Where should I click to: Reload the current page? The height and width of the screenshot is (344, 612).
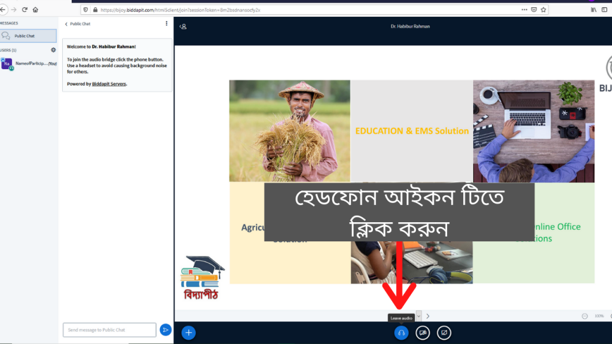click(x=25, y=10)
